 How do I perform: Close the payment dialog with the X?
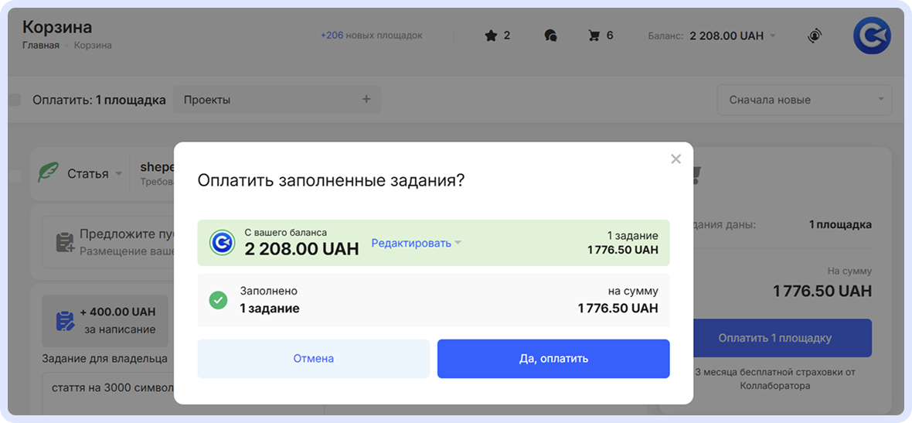[675, 159]
